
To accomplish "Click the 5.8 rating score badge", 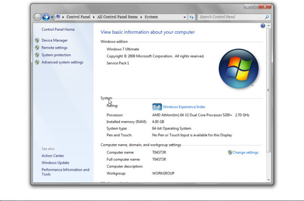I will (157, 107).
